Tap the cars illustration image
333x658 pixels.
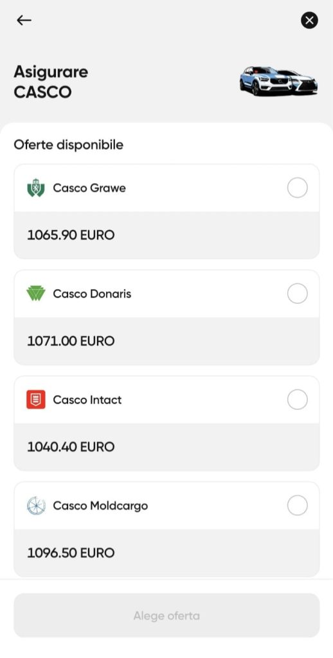[279, 80]
